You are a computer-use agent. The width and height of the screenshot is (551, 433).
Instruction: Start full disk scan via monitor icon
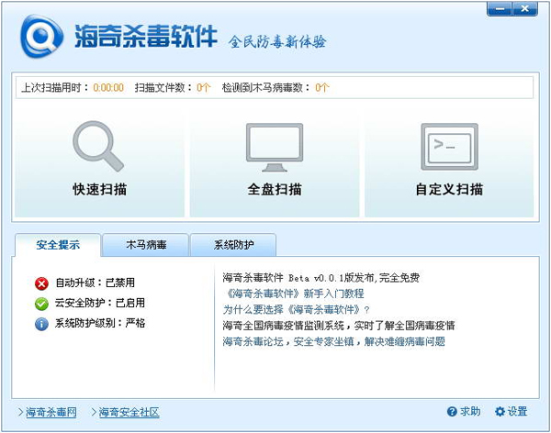[x=275, y=148]
